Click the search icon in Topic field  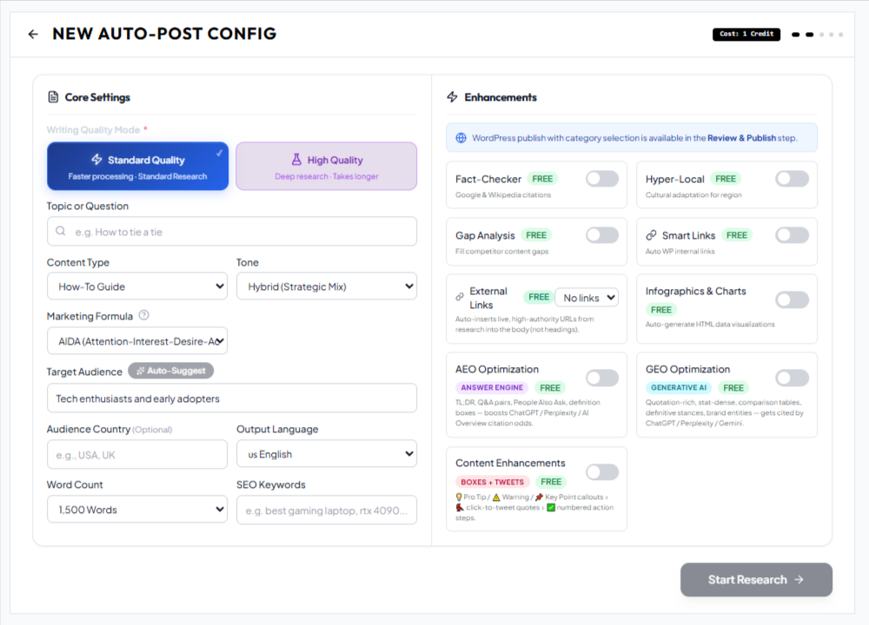(61, 231)
